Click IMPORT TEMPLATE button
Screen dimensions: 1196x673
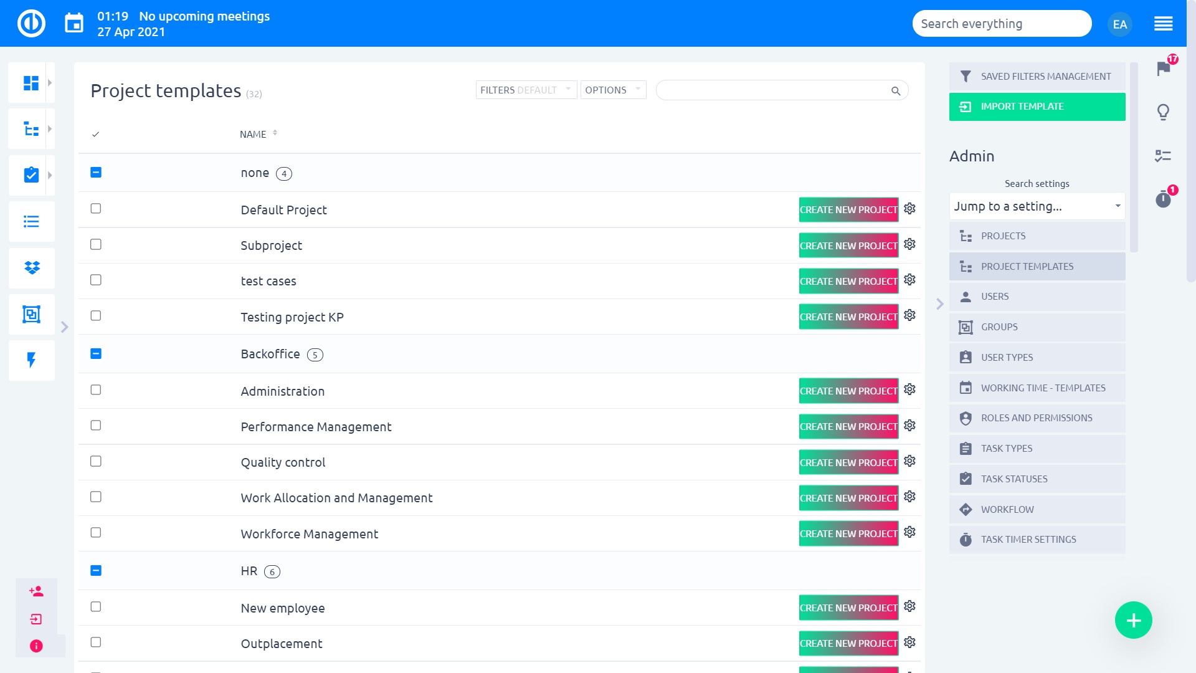point(1036,107)
